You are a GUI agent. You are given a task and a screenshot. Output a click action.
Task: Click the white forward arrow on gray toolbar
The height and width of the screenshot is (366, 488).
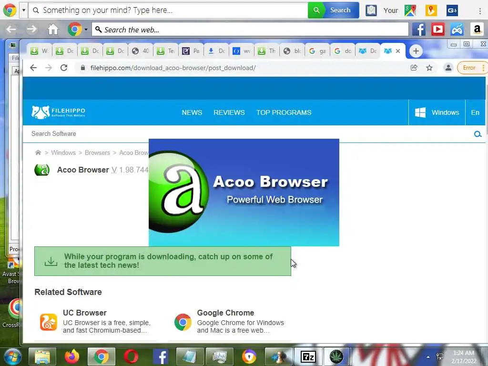(x=32, y=30)
